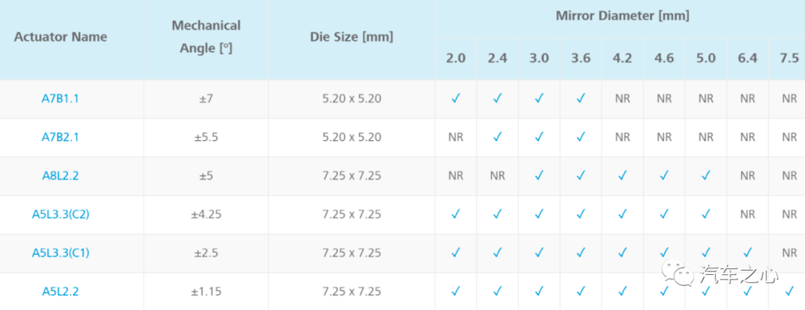Click the A7B1.1 checkmark under 2.0 mm

click(x=455, y=98)
